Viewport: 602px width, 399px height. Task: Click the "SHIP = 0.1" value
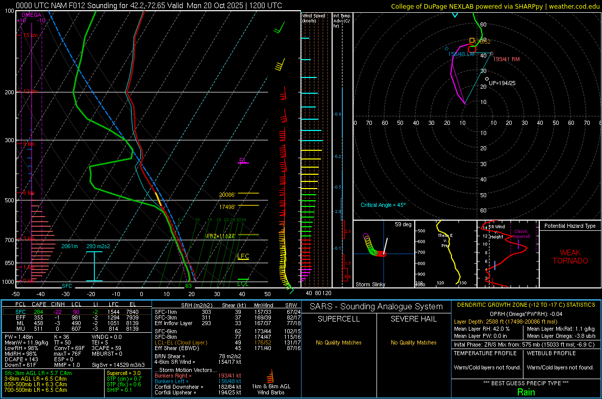coord(119,390)
